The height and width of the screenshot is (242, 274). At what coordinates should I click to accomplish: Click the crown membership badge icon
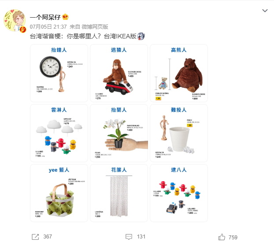[x=65, y=17]
